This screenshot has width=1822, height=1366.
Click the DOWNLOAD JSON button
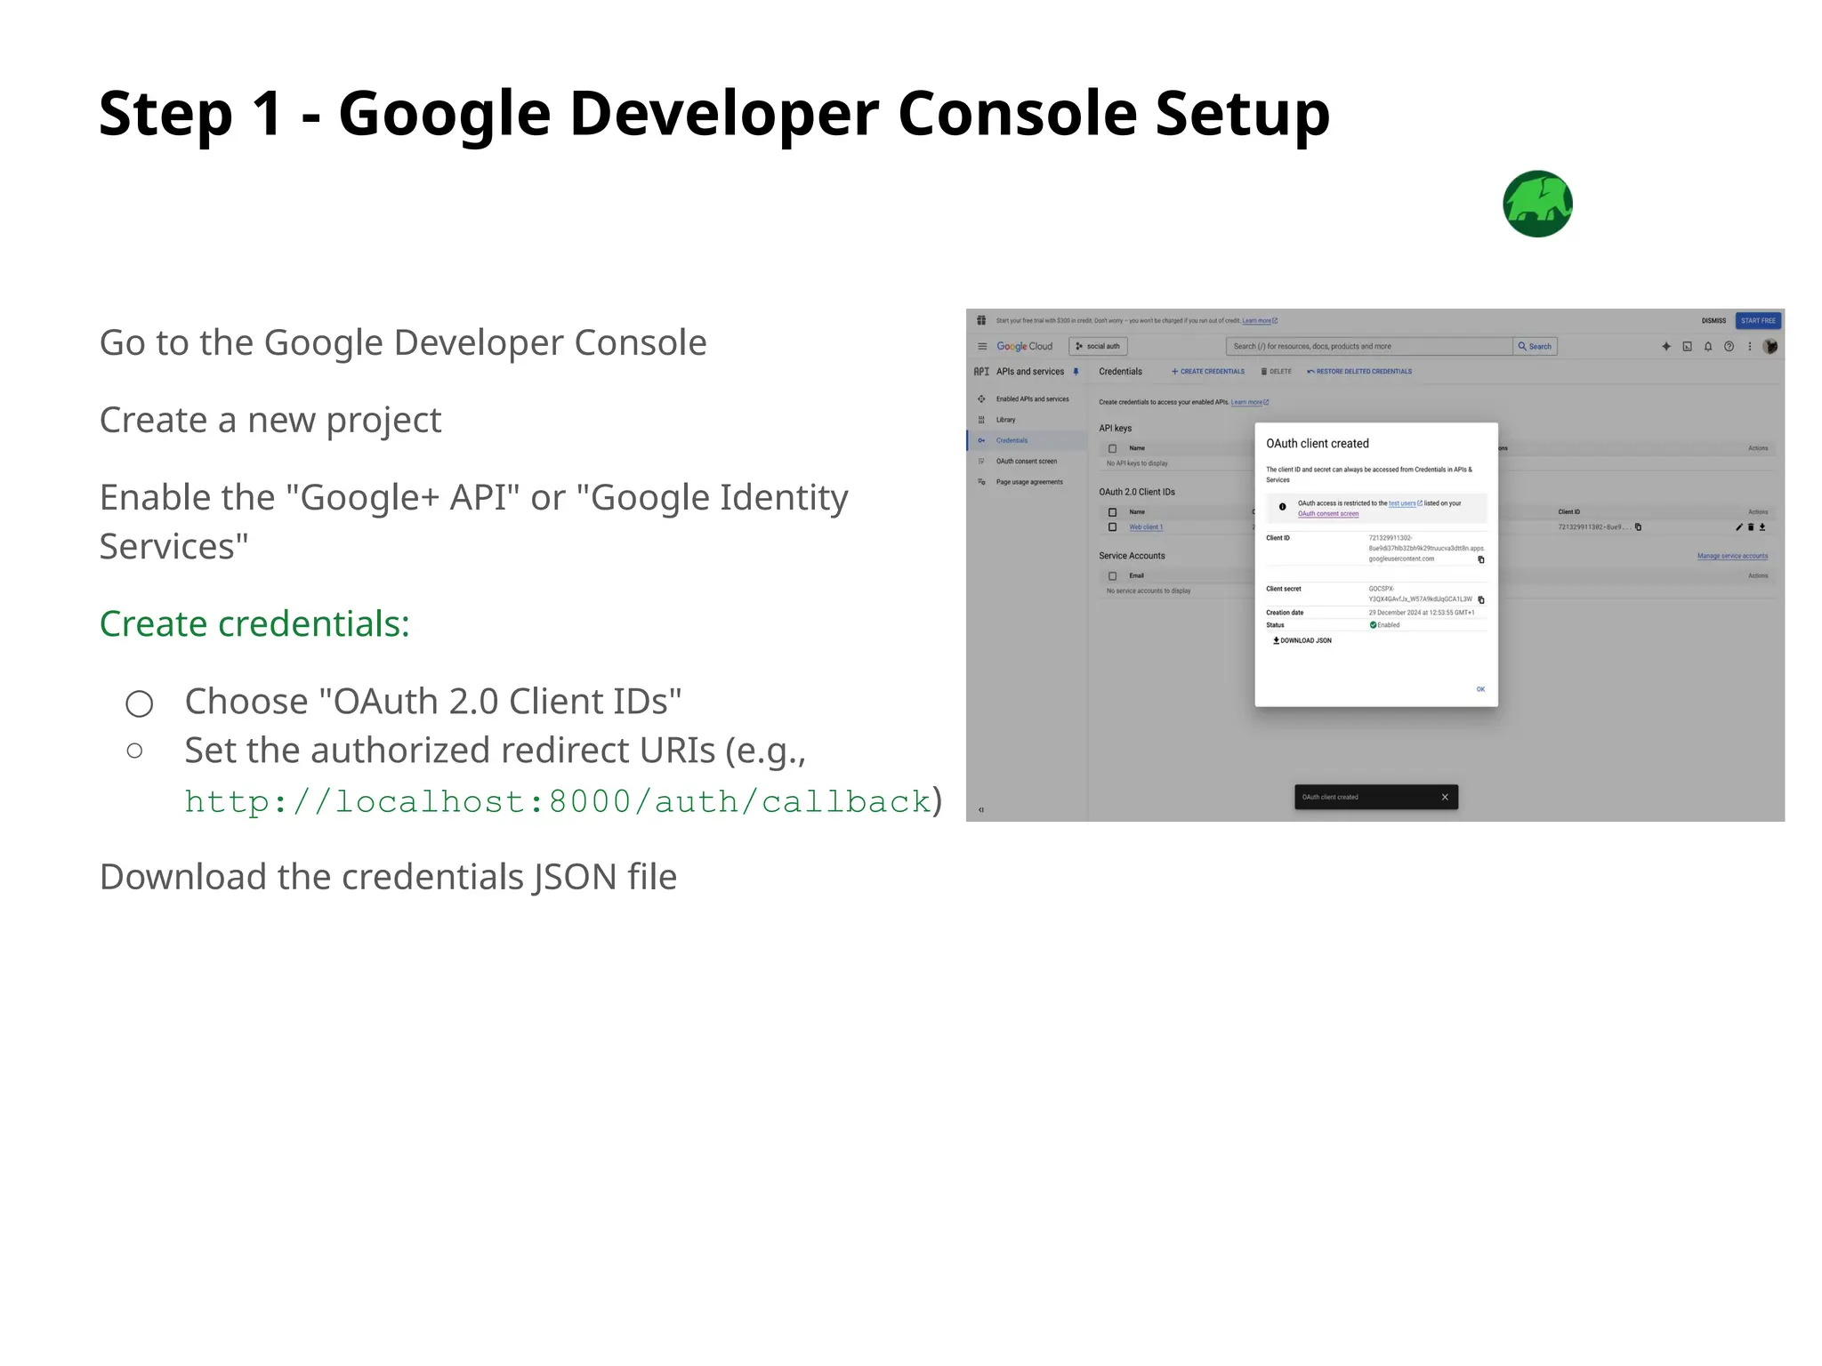click(x=1302, y=640)
